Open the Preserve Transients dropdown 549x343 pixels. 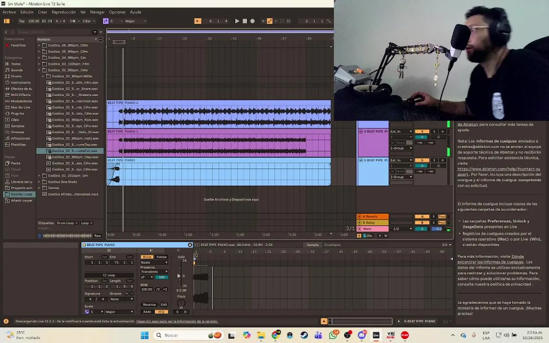click(x=154, y=272)
